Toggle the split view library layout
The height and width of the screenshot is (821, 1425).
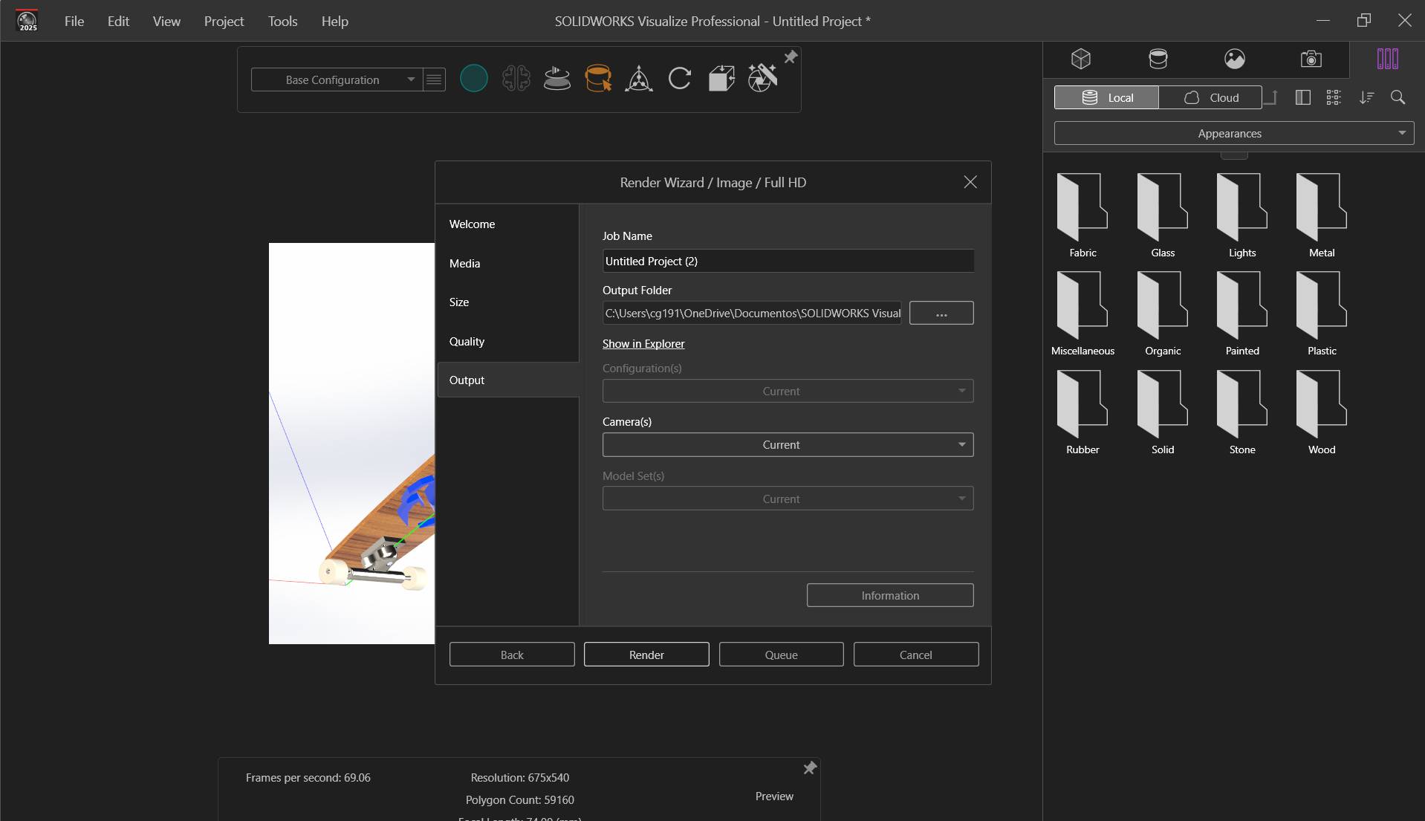1303,97
